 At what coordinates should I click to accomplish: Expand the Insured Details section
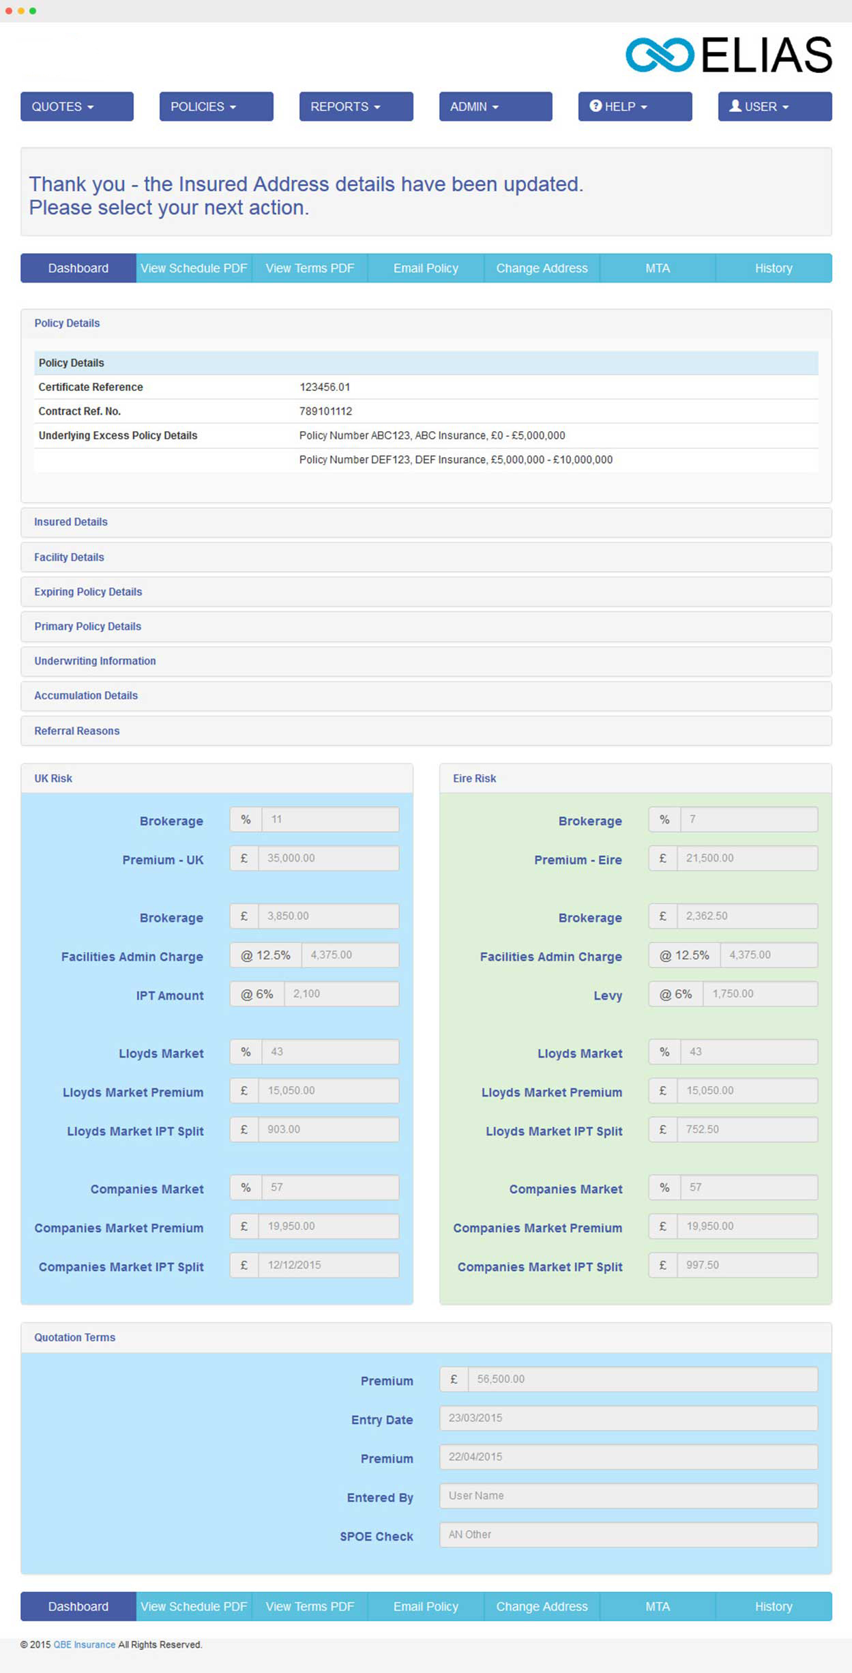pos(71,522)
